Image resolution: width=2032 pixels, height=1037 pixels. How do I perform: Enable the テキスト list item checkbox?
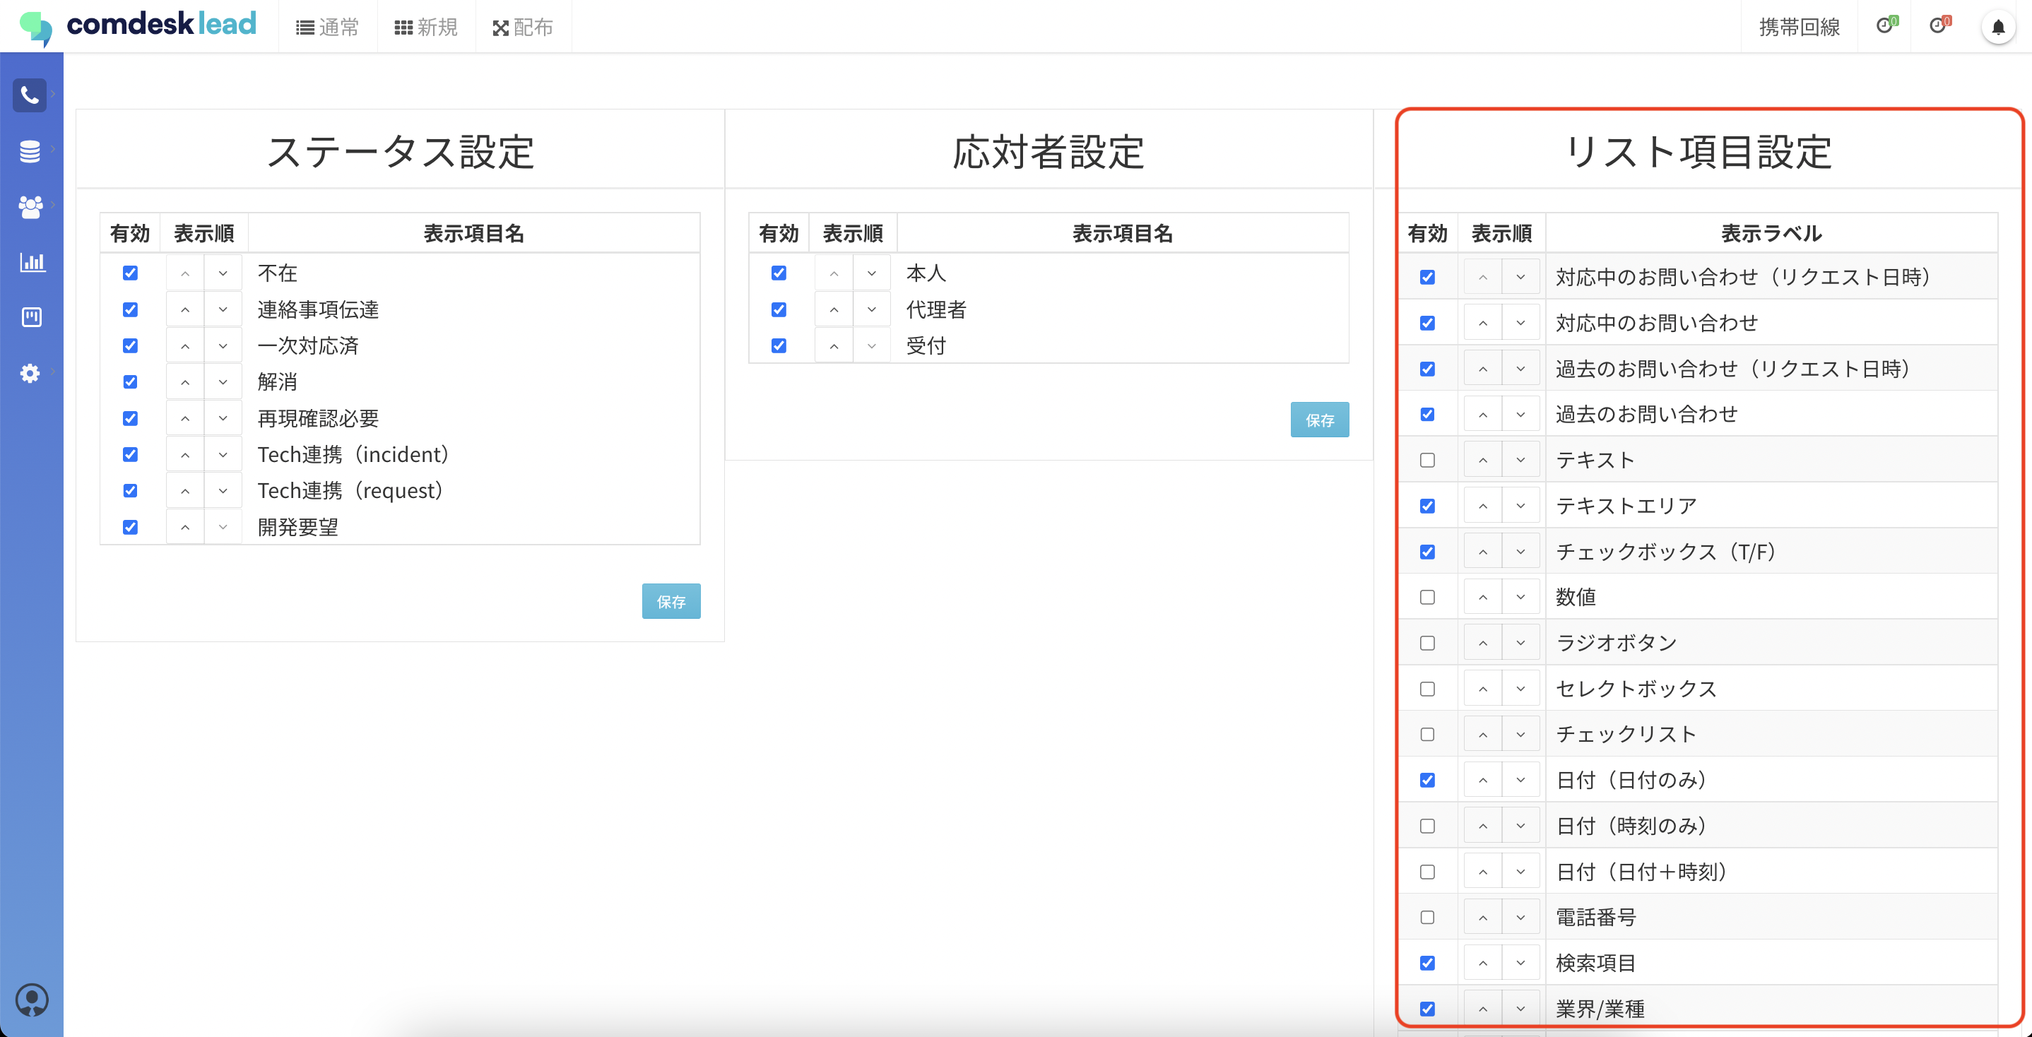point(1427,460)
